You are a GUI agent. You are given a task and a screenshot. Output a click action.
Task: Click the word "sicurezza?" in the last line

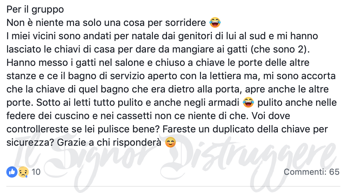[30, 143]
